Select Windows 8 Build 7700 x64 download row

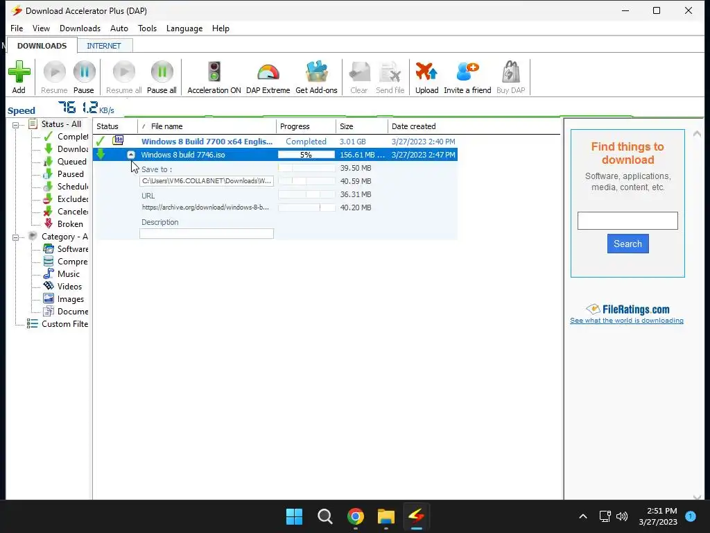tap(275, 142)
